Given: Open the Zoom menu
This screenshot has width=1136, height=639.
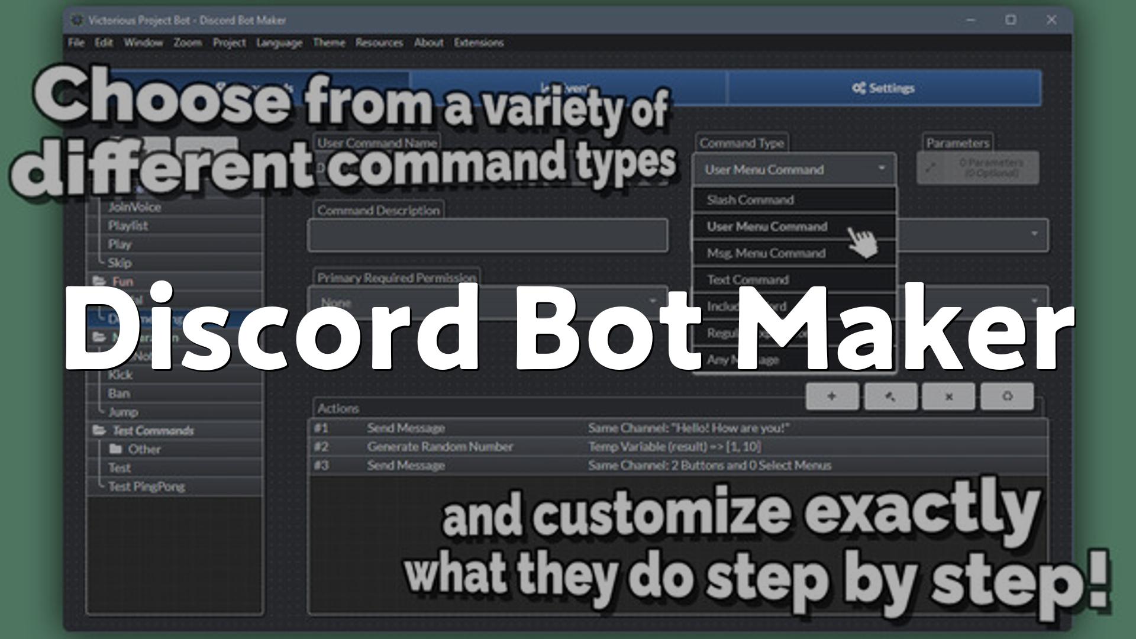Looking at the screenshot, I should point(188,43).
